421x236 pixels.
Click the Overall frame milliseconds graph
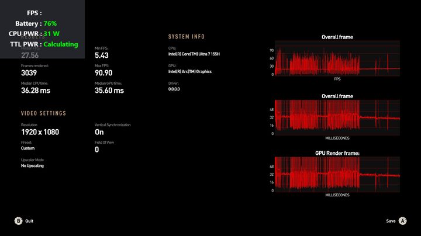click(337, 117)
